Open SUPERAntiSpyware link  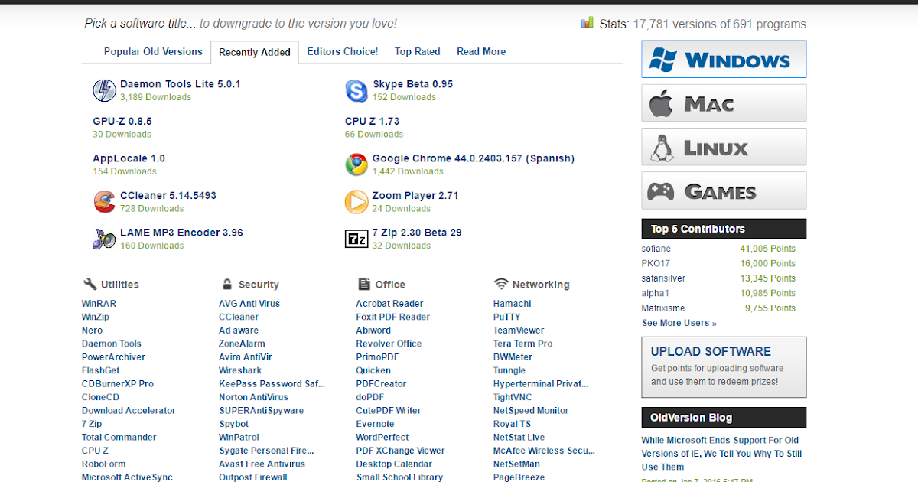(261, 411)
